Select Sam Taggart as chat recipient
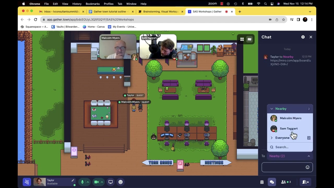Image resolution: width=334 pixels, height=188 pixels. pyautogui.click(x=290, y=128)
